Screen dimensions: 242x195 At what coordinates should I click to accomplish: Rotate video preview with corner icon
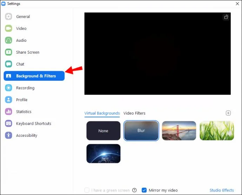(x=226, y=17)
